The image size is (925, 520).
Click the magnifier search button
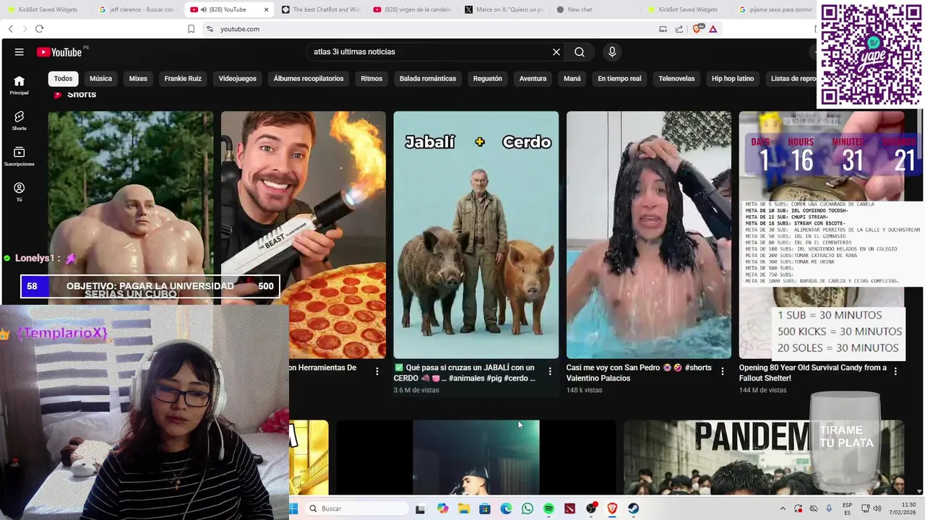tap(580, 52)
